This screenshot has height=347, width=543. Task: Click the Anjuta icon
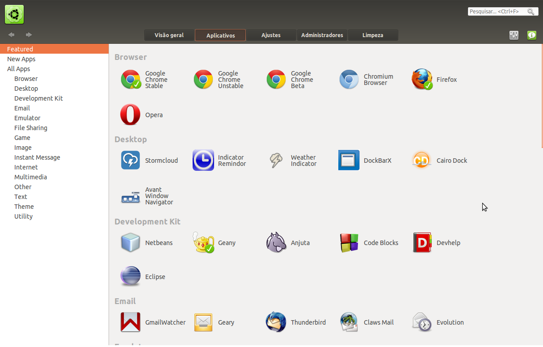click(x=276, y=242)
